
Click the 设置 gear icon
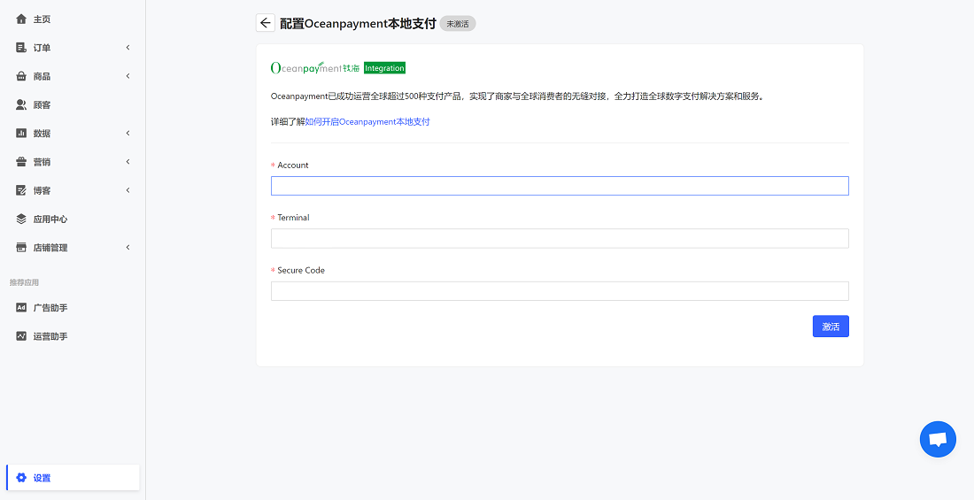[x=21, y=478]
